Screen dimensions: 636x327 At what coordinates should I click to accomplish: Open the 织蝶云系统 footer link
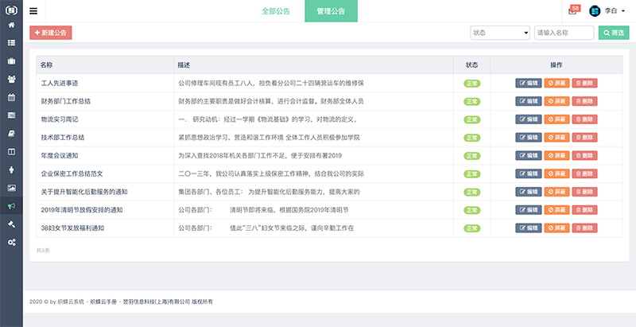point(71,302)
